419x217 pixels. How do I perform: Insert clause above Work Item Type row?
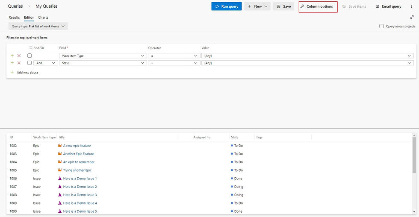click(12, 56)
